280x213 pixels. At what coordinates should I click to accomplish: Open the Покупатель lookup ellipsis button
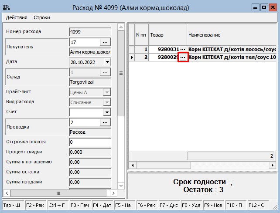pos(106,42)
